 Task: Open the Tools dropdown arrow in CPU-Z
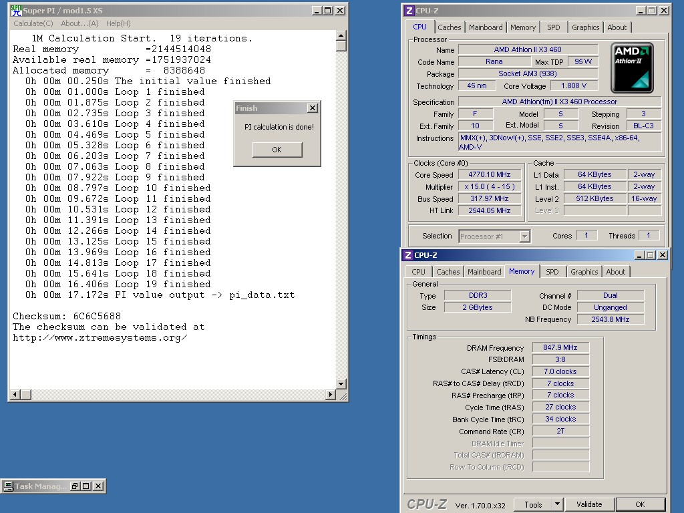coord(558,504)
